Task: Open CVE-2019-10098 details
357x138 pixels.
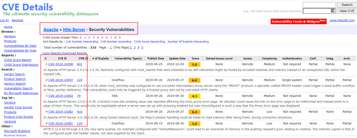Action: [x=61, y=64]
